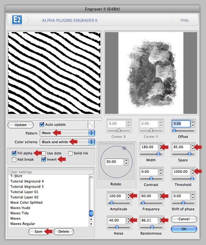Focus the Threshold field showing 1000.00
Screen dimensions: 206x245
click(181, 172)
